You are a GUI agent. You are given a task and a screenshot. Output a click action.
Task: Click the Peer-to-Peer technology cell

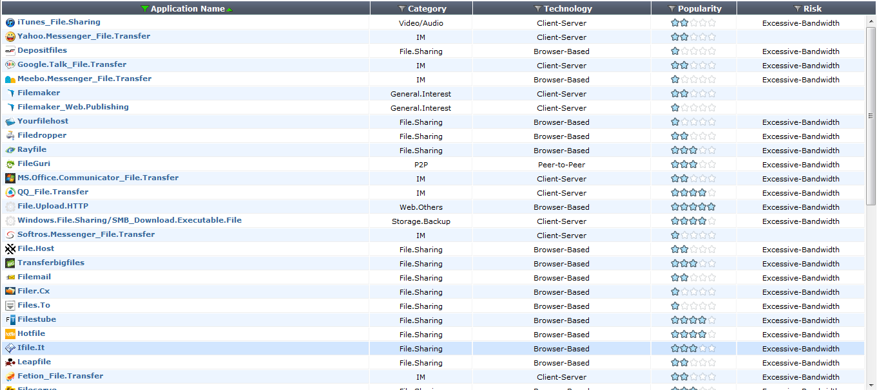(561, 165)
